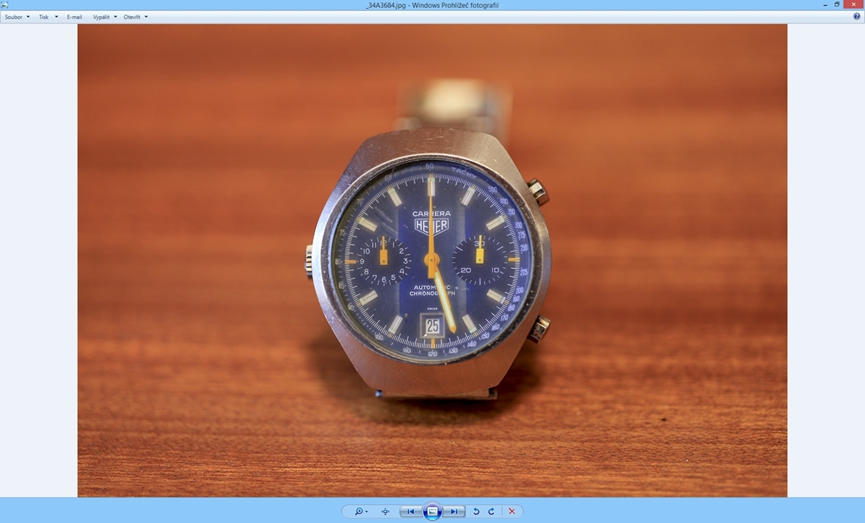Open the Otevřít dropdown menu

[135, 17]
